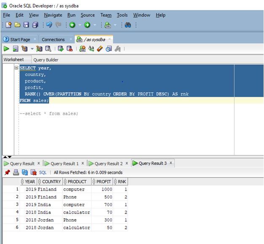The width and height of the screenshot is (264, 244).
Task: Sort by the PROFIT column header
Action: (103, 182)
